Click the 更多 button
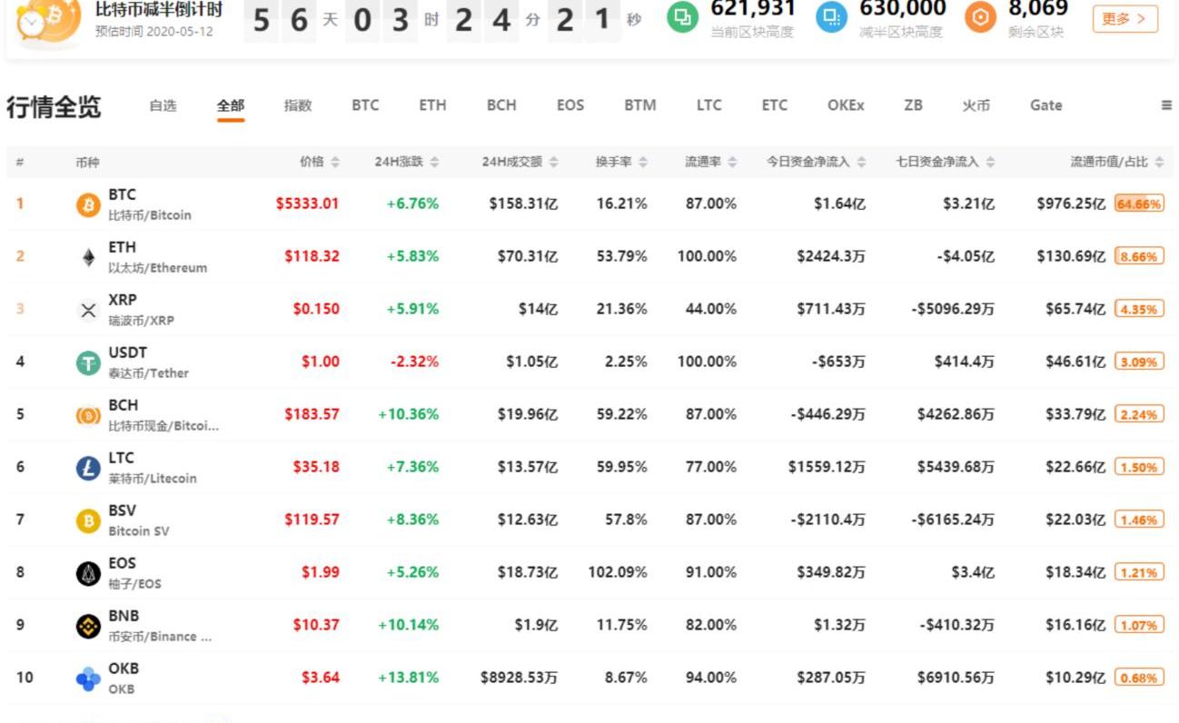This screenshot has height=723, width=1179. (x=1125, y=18)
